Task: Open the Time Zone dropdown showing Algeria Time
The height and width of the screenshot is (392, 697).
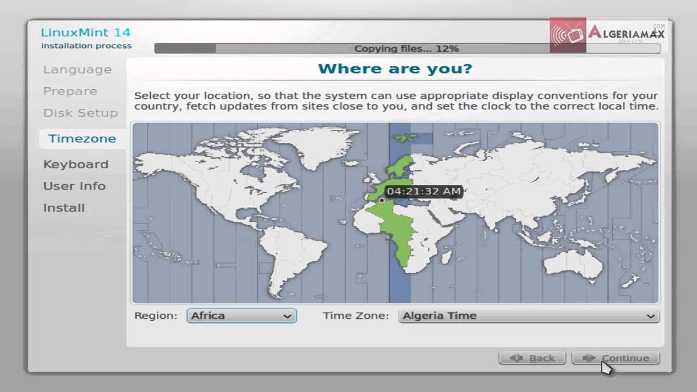Action: (529, 316)
